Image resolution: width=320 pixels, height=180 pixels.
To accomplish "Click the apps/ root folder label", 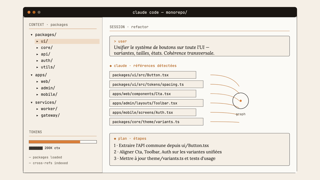I will pos(41,75).
